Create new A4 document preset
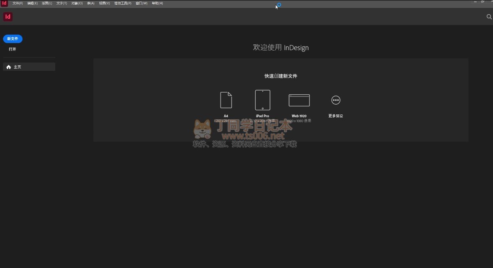This screenshot has height=268, width=493. pyautogui.click(x=226, y=100)
